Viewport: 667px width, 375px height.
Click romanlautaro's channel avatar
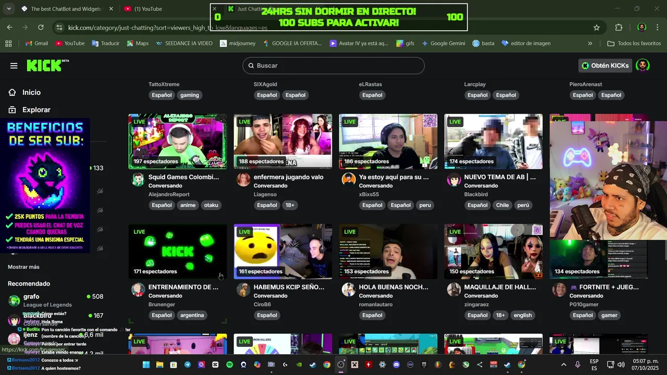click(x=349, y=290)
